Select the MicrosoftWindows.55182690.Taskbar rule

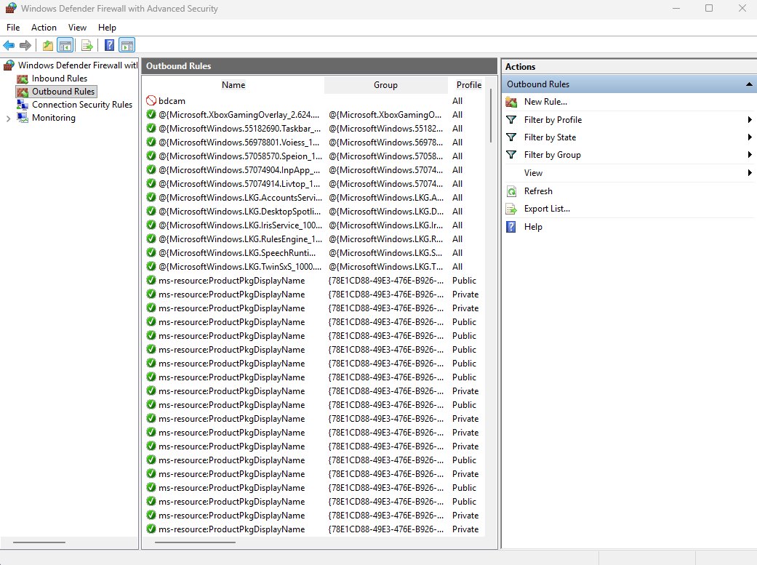tap(314, 129)
